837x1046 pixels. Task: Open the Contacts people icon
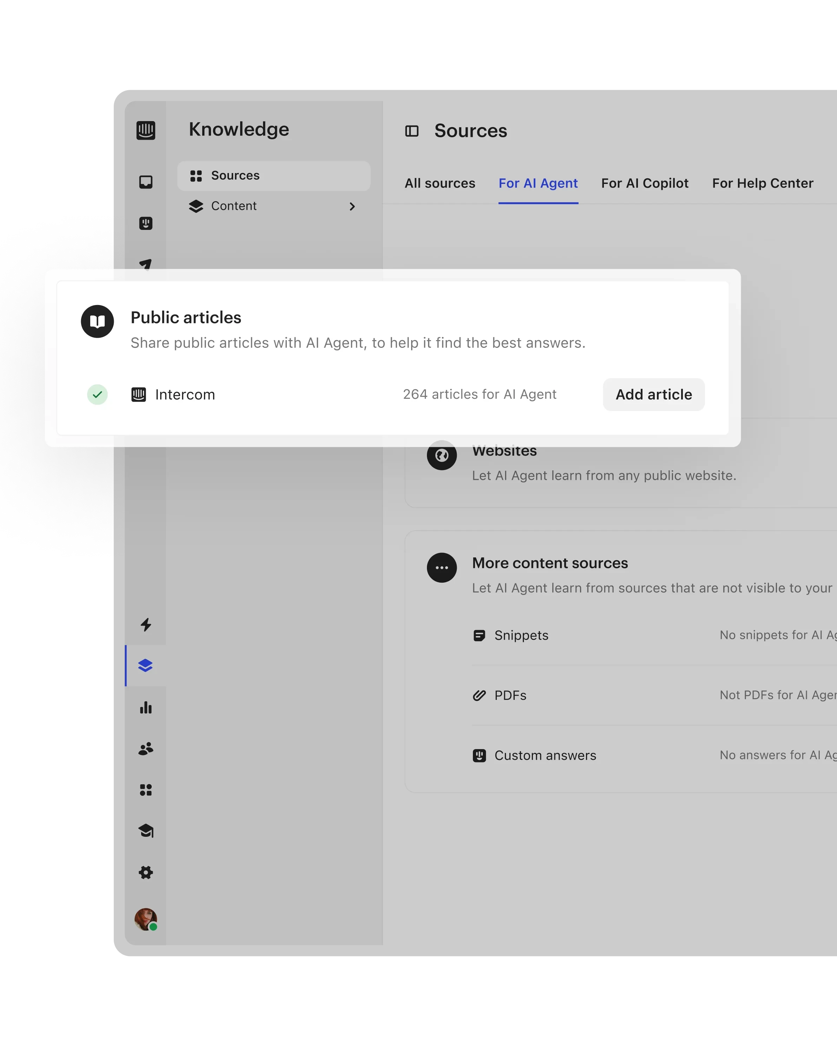pos(146,749)
